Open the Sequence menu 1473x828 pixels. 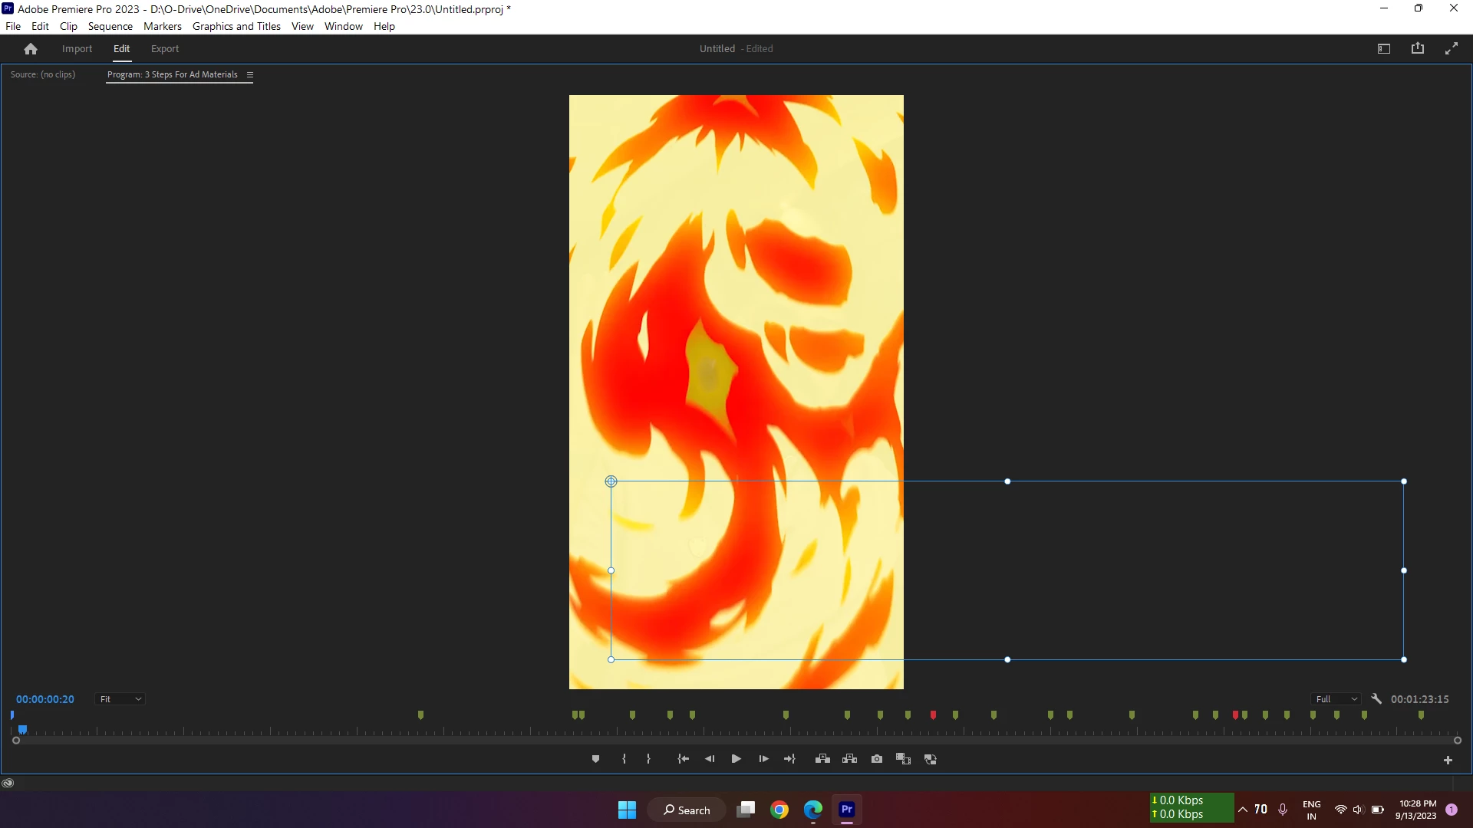point(110,26)
